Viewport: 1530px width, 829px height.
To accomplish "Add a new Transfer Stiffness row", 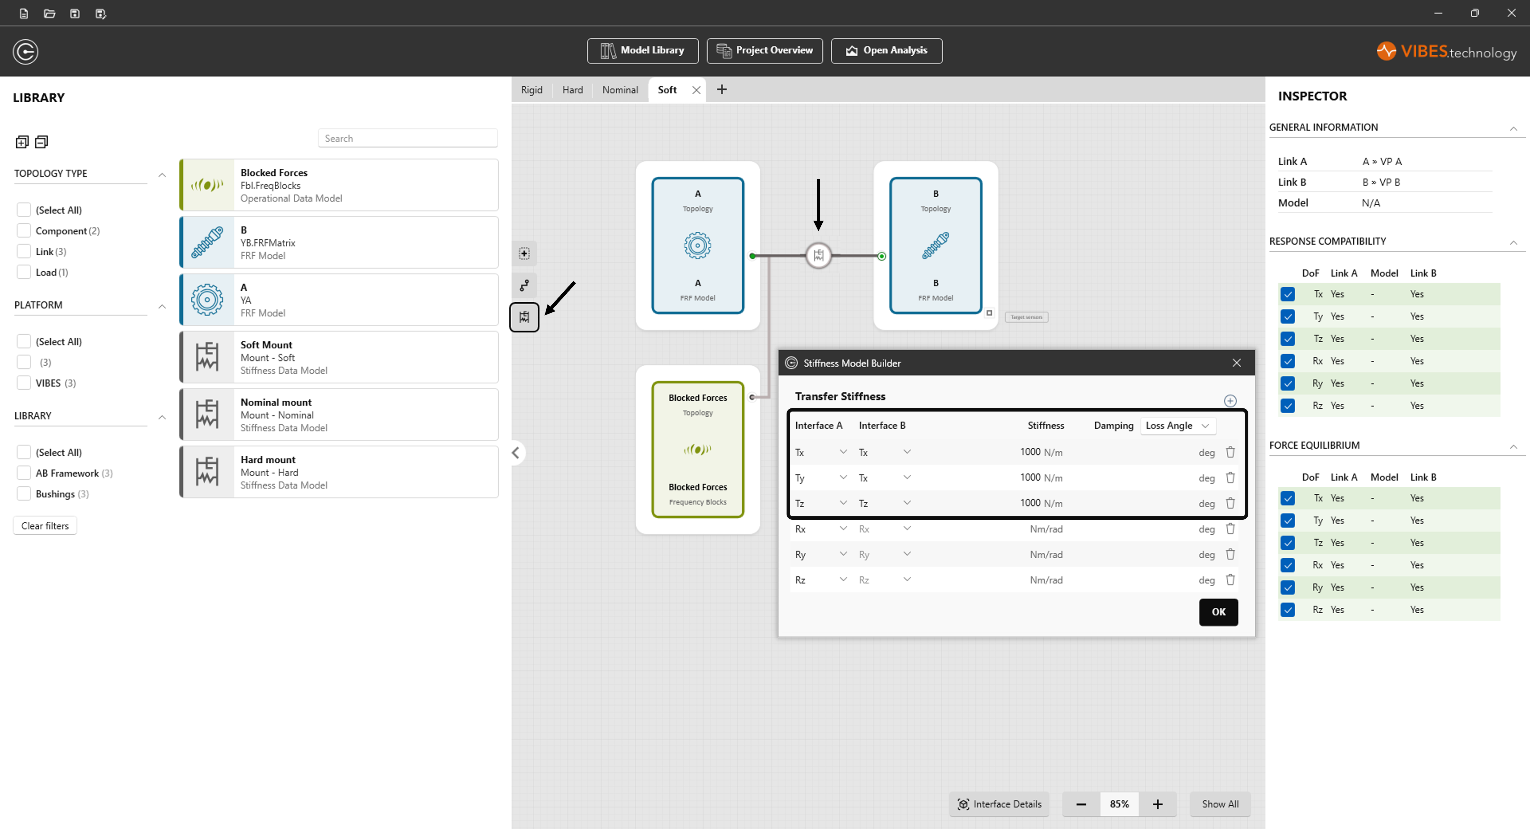I will [x=1230, y=400].
